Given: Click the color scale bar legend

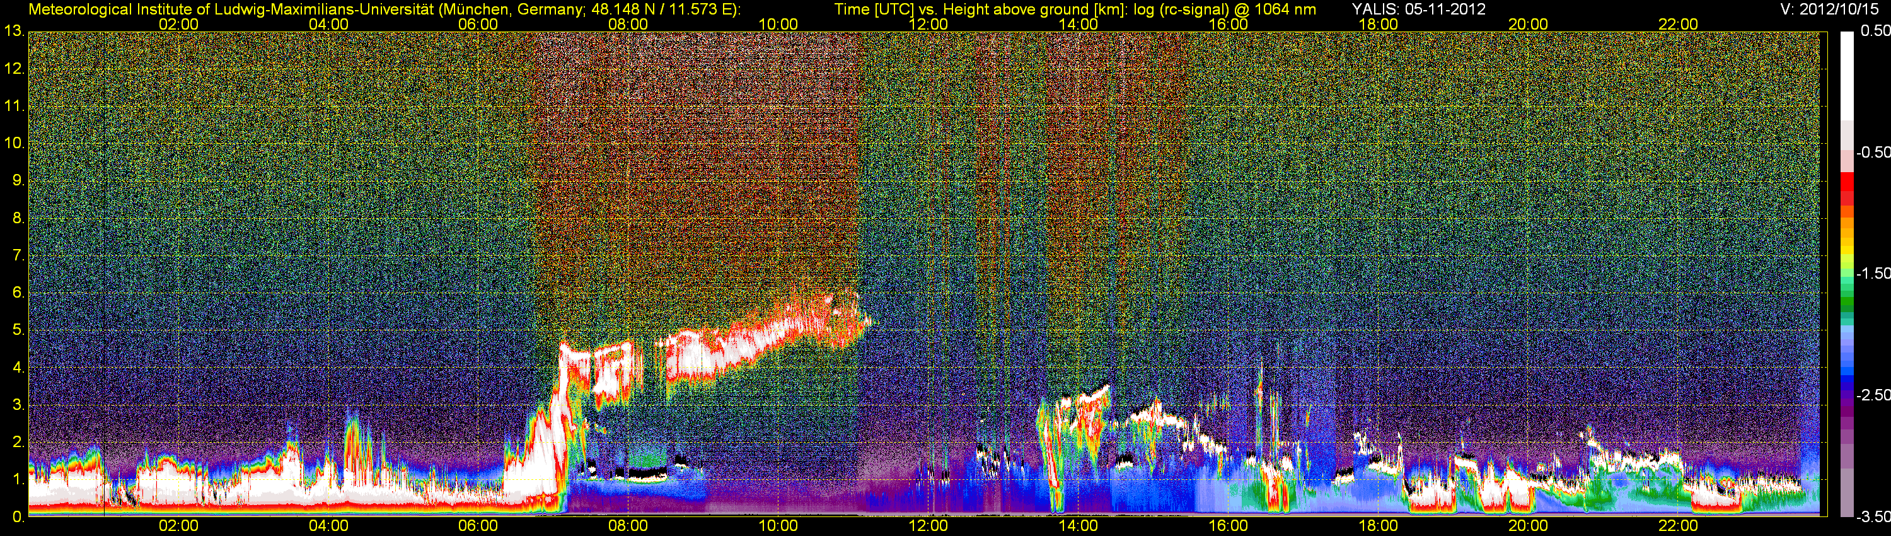Looking at the screenshot, I should click(1847, 274).
